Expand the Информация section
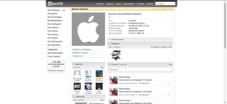The width and height of the screenshot is (227, 104). [140, 39]
